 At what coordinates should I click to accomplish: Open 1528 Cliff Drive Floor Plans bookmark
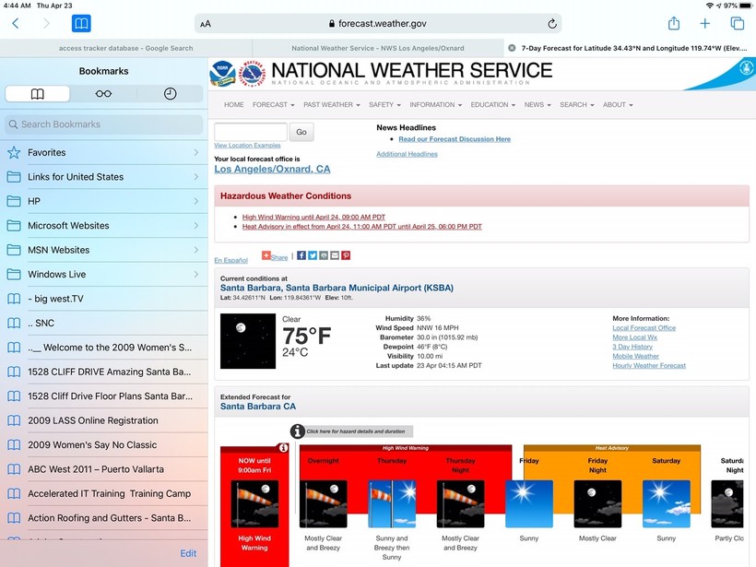[x=103, y=396]
